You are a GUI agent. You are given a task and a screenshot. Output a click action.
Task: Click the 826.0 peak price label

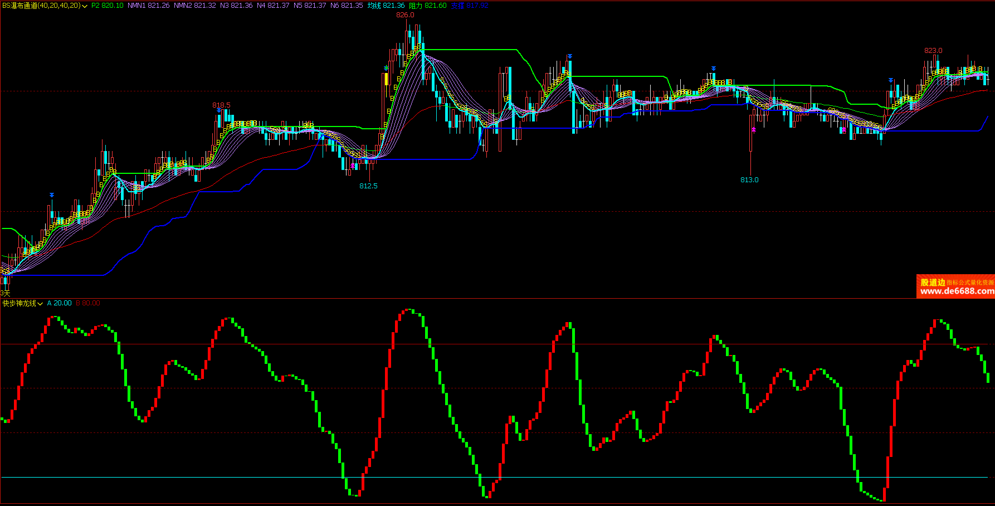[405, 15]
